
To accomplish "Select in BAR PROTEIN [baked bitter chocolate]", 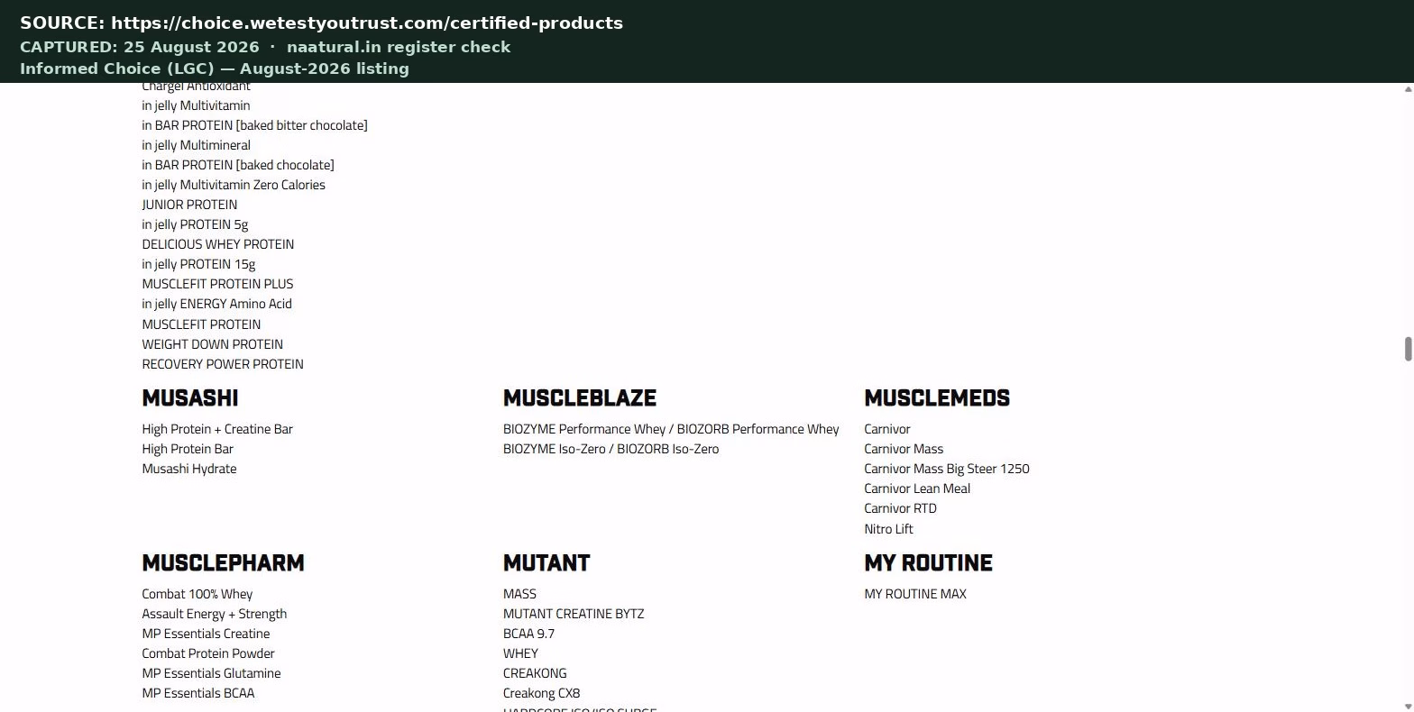I will click(x=254, y=125).
